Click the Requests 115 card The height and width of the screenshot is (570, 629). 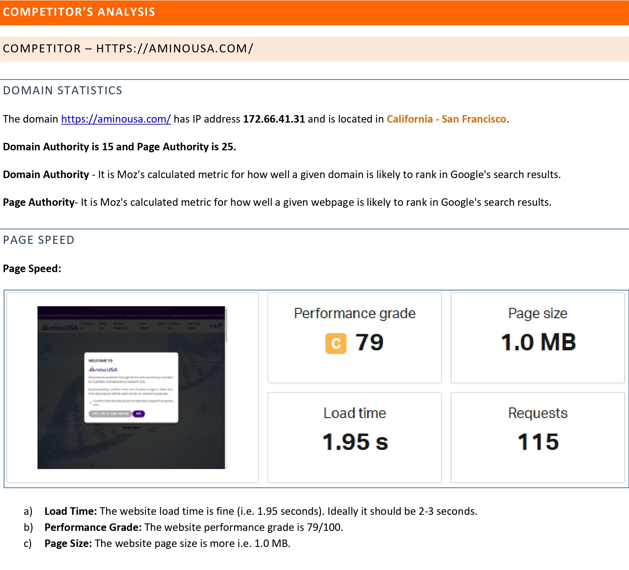pyautogui.click(x=537, y=437)
